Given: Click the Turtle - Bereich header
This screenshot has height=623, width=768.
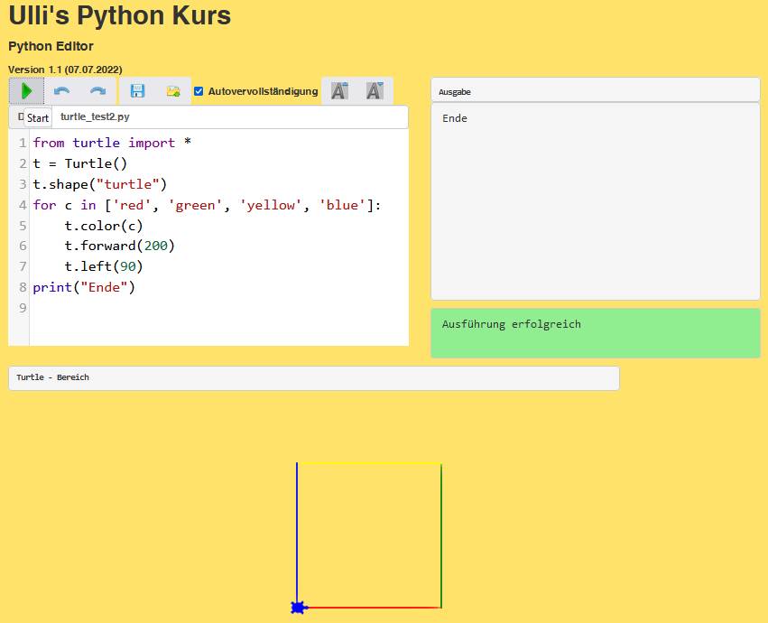Looking at the screenshot, I should 314,378.
